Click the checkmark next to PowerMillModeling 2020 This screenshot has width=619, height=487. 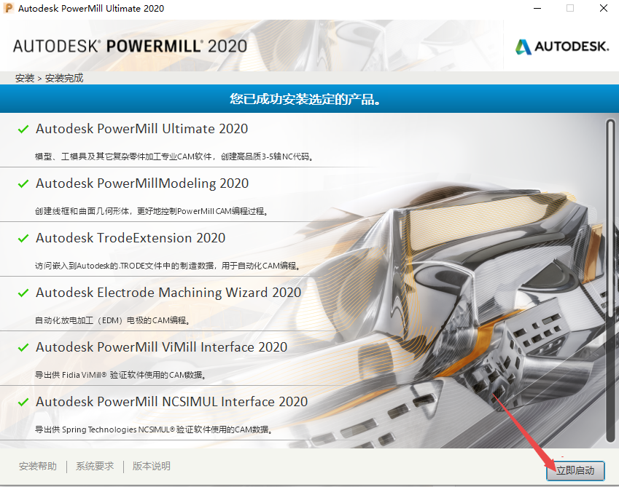23,184
